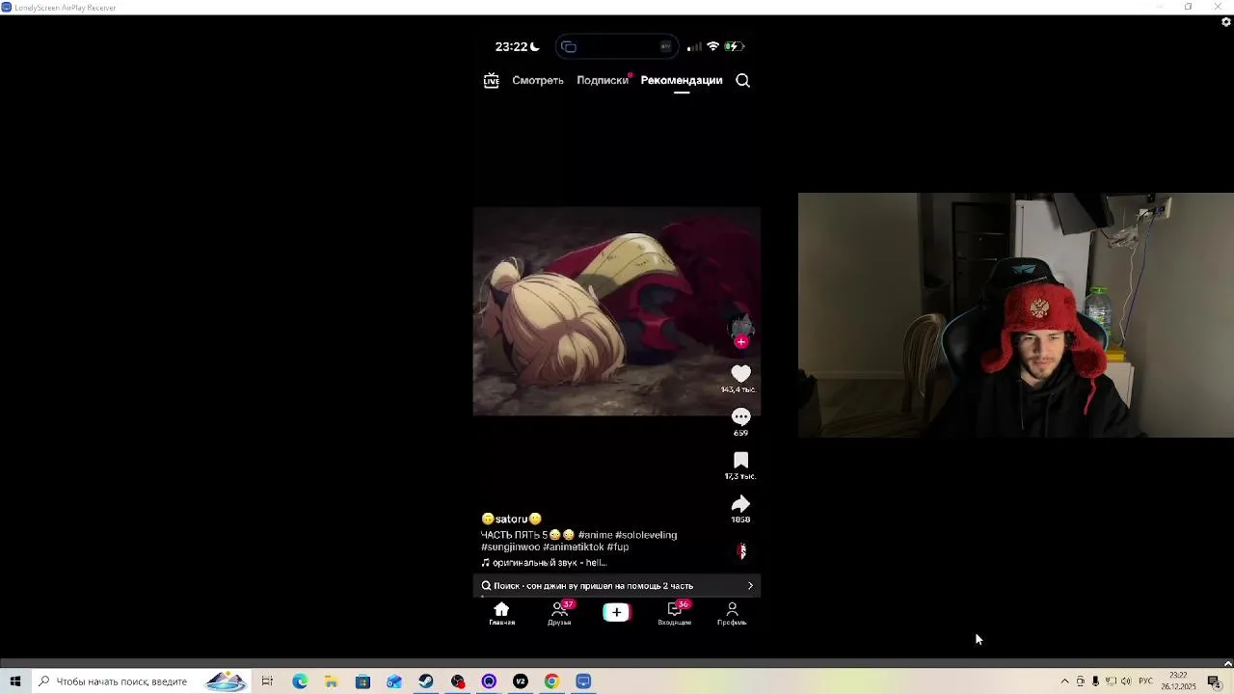Open the volume speaker tray icon

(1125, 681)
